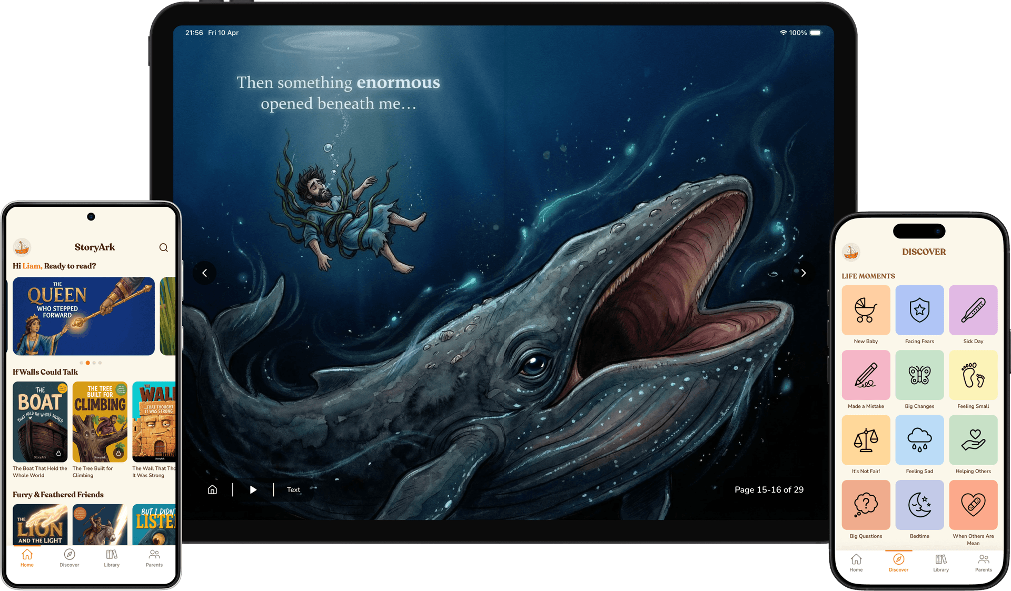Screen dimensions: 1011x591
Task: Tap the Sick Day thermometer icon
Action: pyautogui.click(x=973, y=310)
